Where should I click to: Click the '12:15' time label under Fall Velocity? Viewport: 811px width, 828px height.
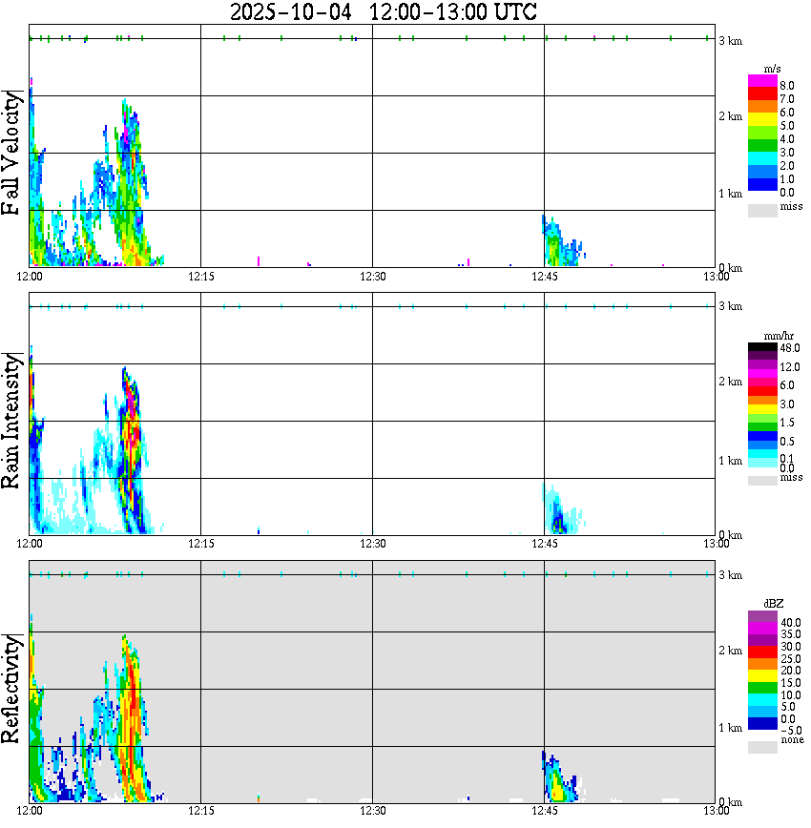(x=201, y=277)
